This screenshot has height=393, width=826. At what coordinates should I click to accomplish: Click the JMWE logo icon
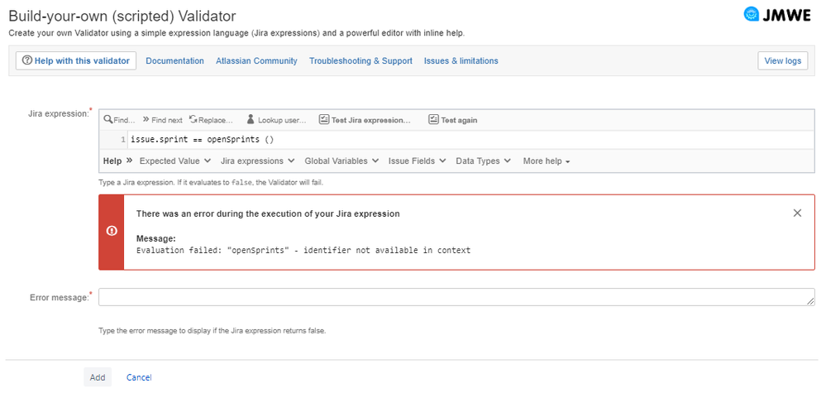751,15
